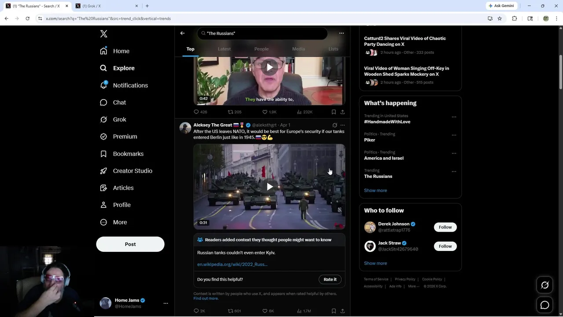Click the "The Russians" search field
This screenshot has height=317, width=563.
click(262, 33)
